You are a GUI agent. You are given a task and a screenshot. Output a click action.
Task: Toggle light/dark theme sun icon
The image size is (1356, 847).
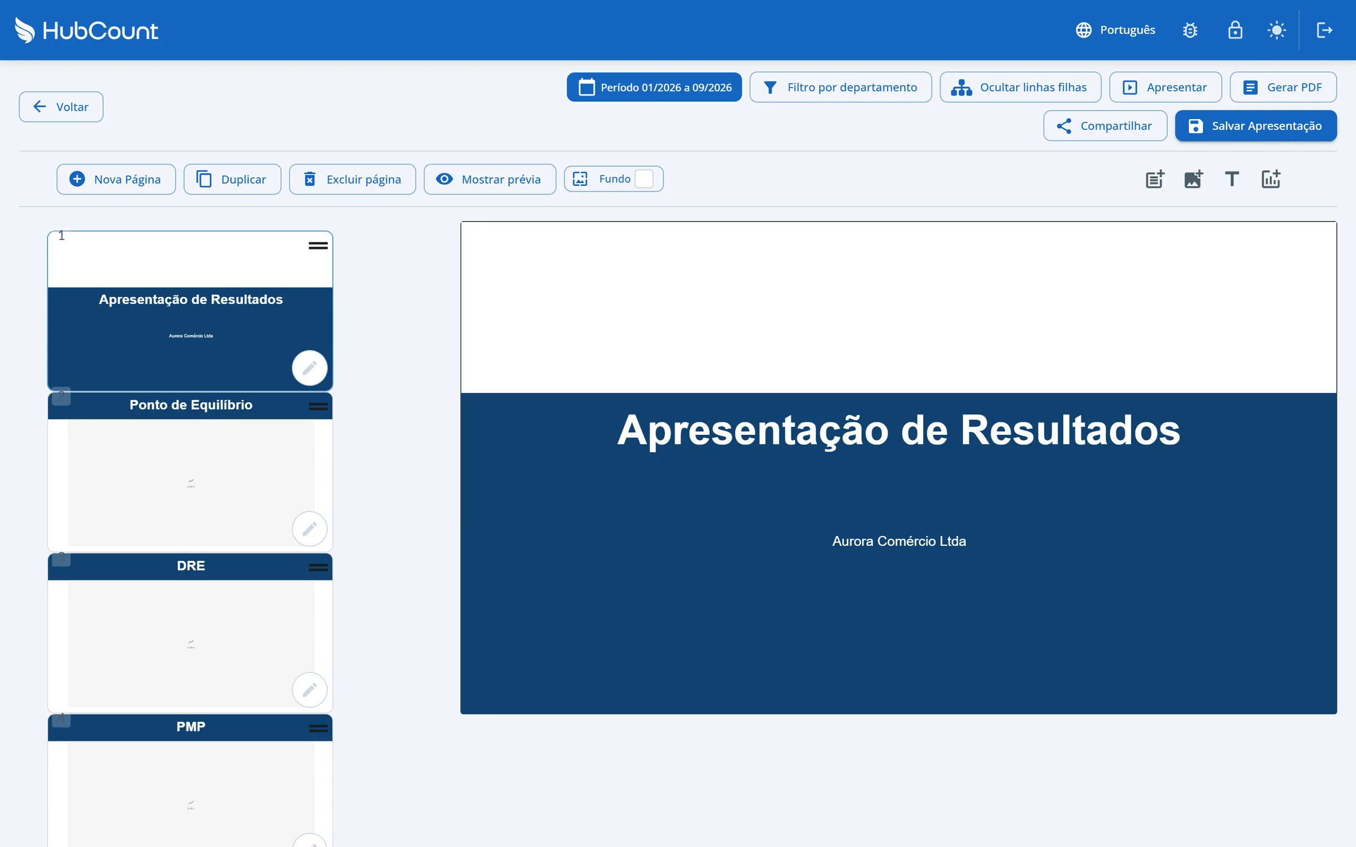point(1277,30)
